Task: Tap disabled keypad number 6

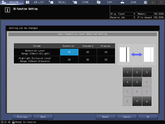Action: click(x=147, y=82)
